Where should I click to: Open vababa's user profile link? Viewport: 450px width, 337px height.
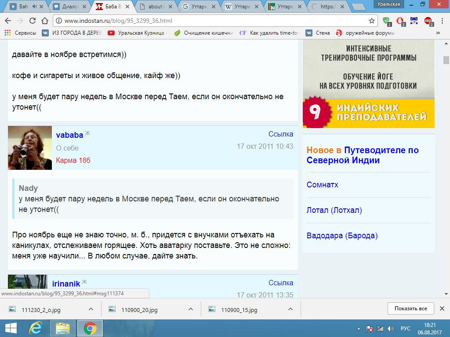point(69,135)
